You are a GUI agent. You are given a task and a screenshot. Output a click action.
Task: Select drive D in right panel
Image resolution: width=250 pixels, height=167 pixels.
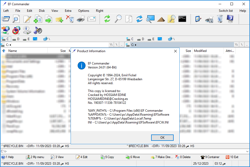(141, 39)
